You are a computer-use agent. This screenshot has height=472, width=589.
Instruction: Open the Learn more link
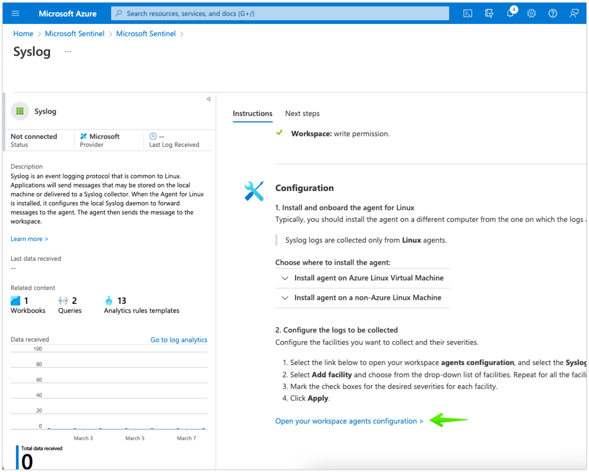pyautogui.click(x=29, y=239)
